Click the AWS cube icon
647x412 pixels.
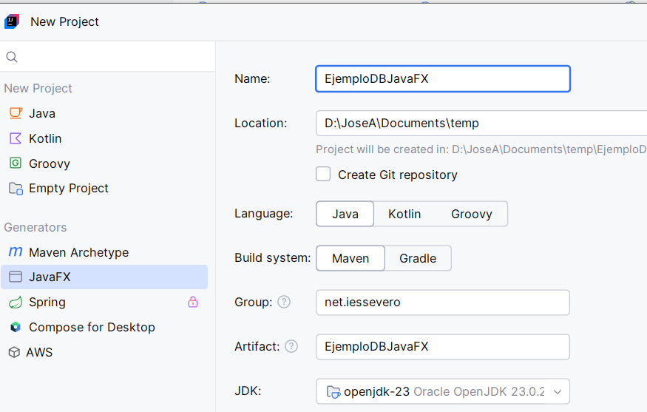(x=15, y=352)
